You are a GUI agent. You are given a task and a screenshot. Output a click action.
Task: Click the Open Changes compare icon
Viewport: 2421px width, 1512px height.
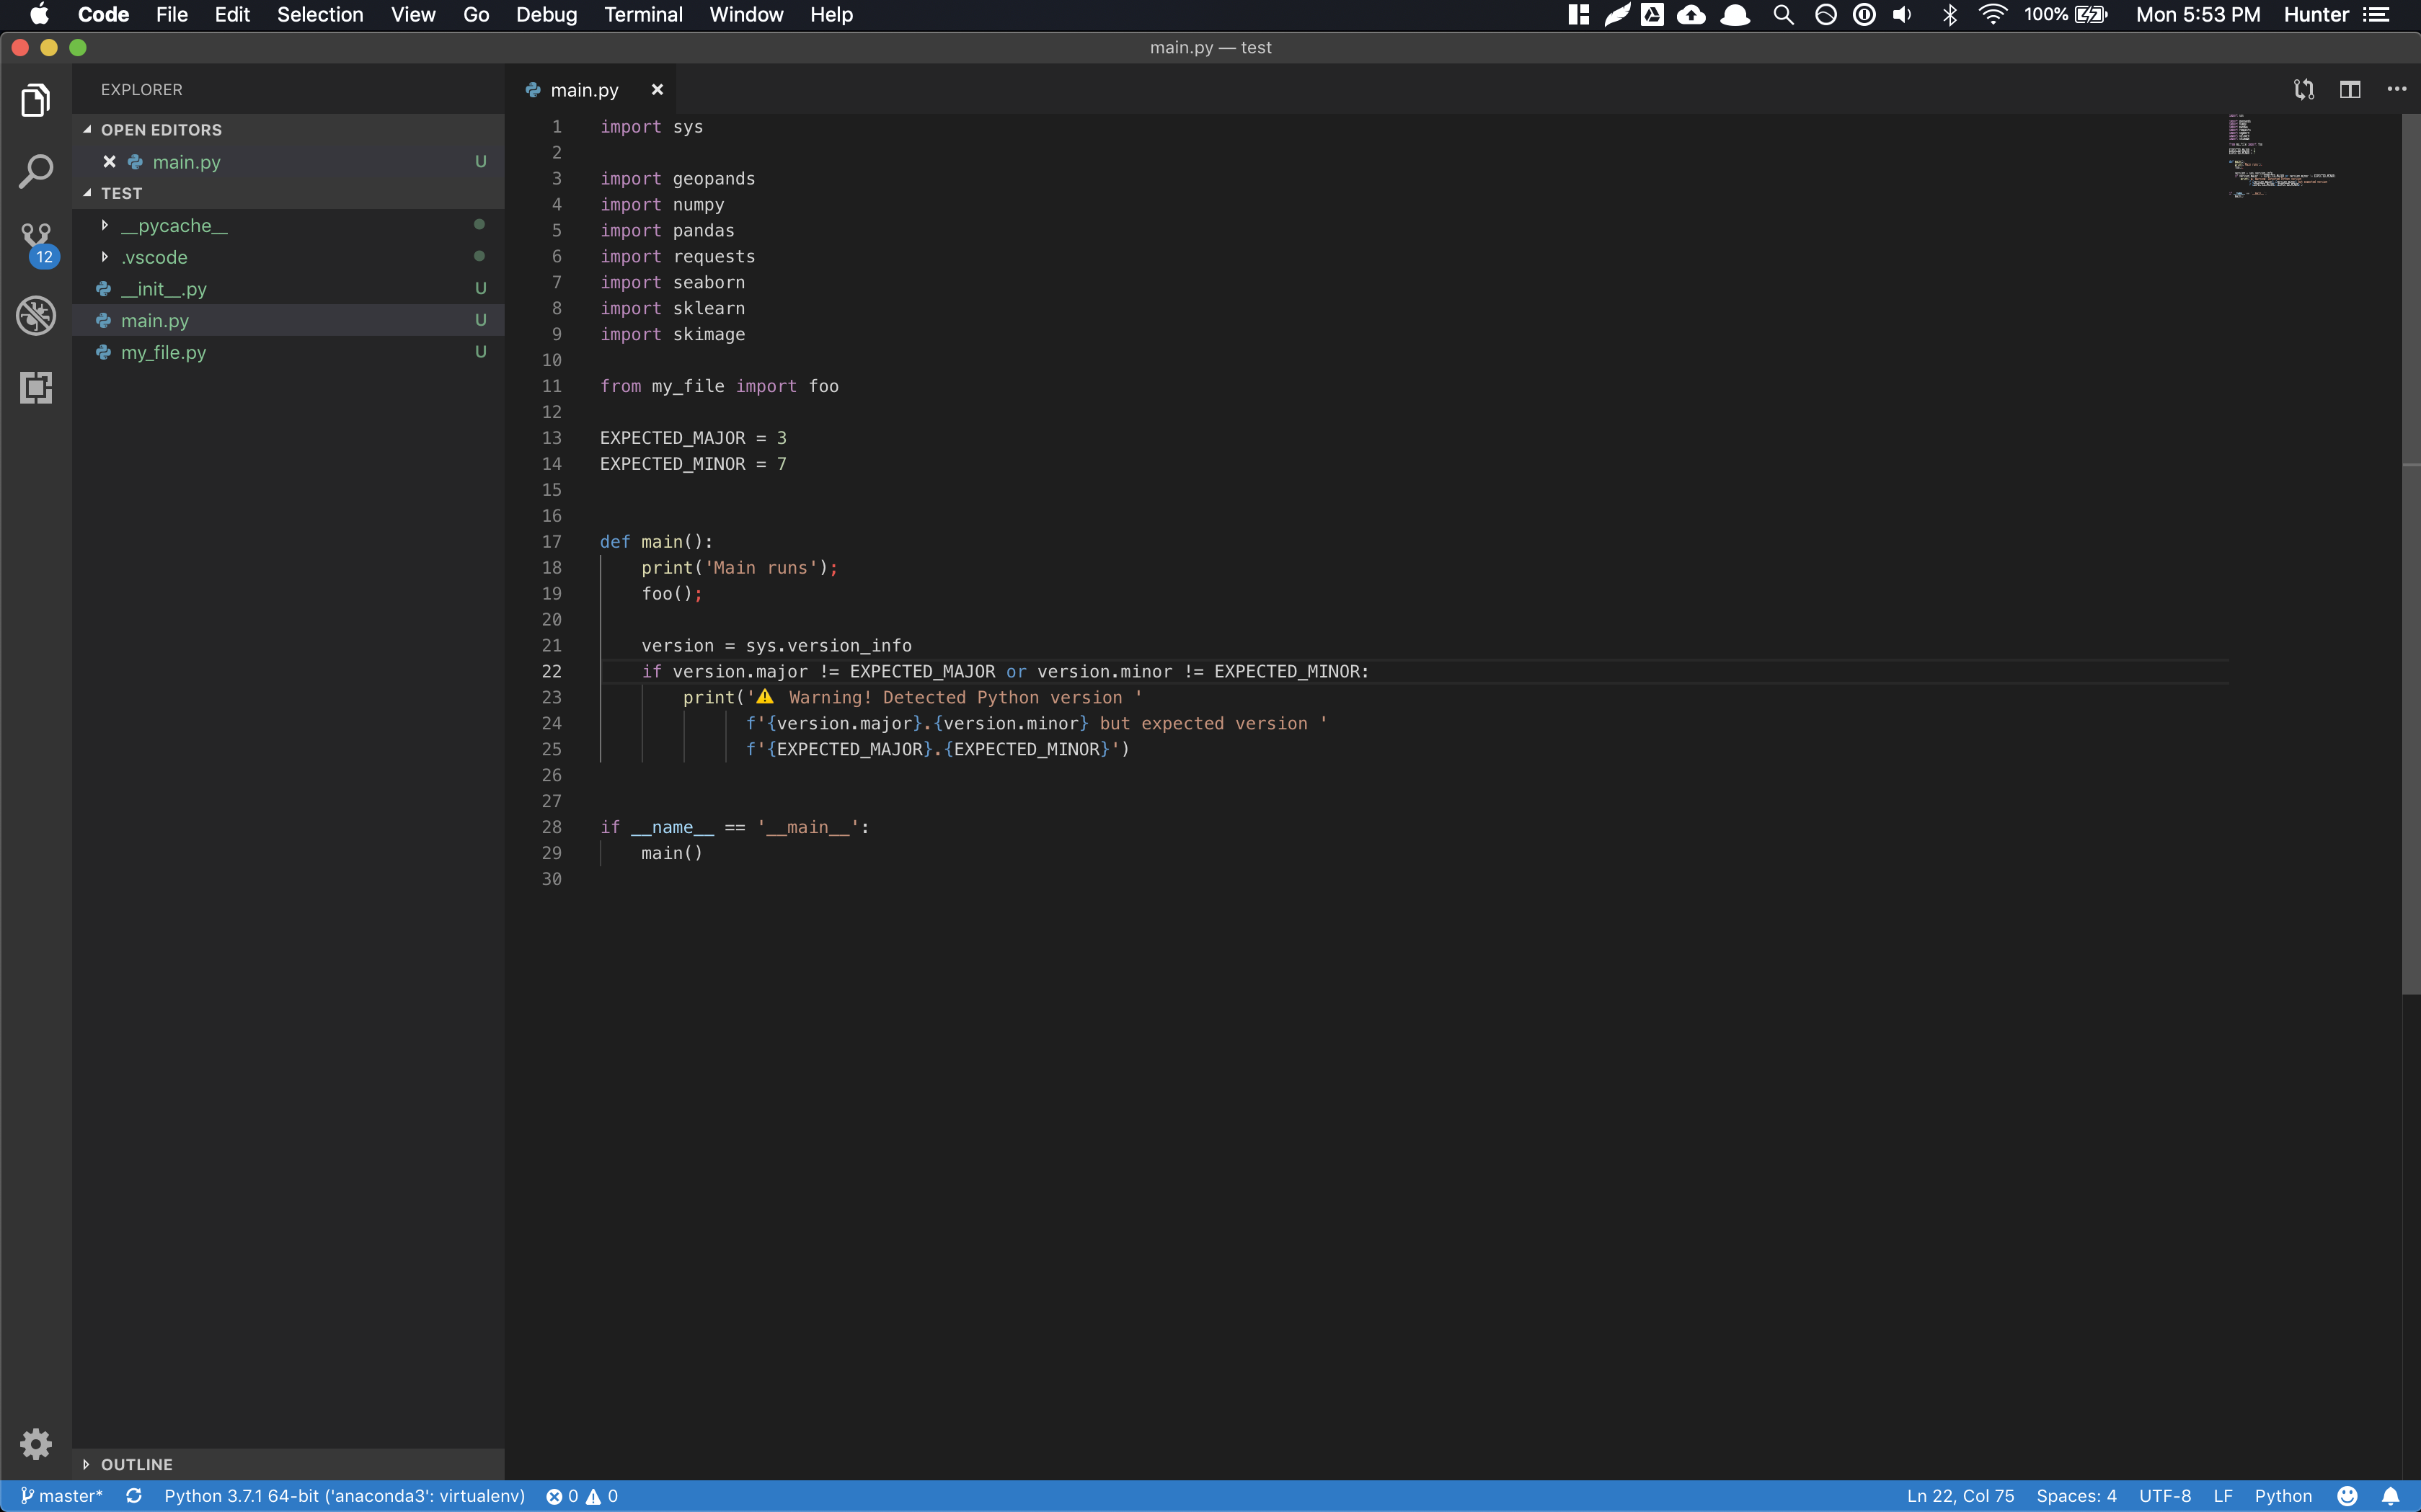coord(2304,89)
